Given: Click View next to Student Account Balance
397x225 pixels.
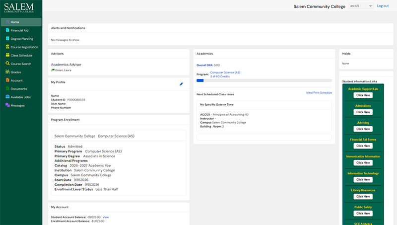Looking at the screenshot, I should [106, 217].
